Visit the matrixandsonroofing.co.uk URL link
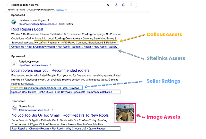Viewport: 206px width, 139px height. 38,24
